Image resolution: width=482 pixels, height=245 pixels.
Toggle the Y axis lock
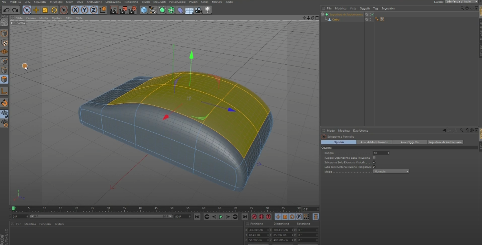click(84, 10)
